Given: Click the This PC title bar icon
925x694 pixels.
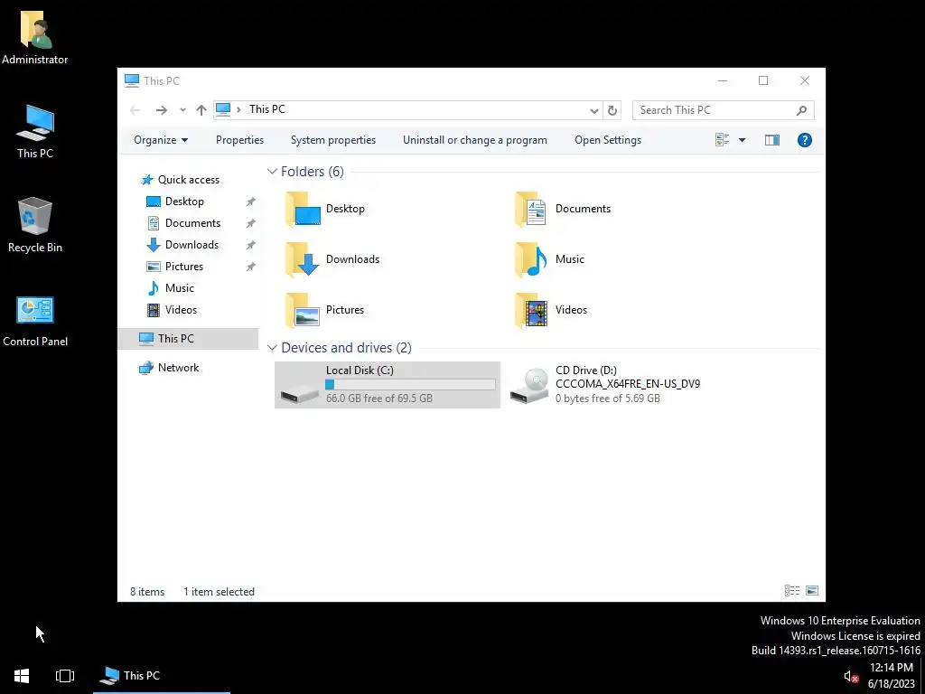Looking at the screenshot, I should 132,80.
